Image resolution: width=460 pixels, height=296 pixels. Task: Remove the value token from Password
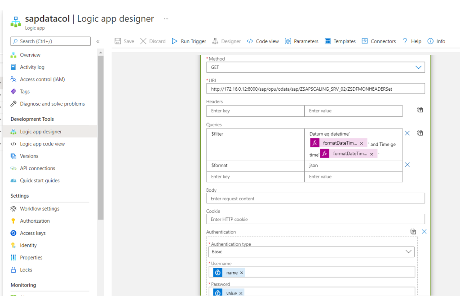coord(241,293)
